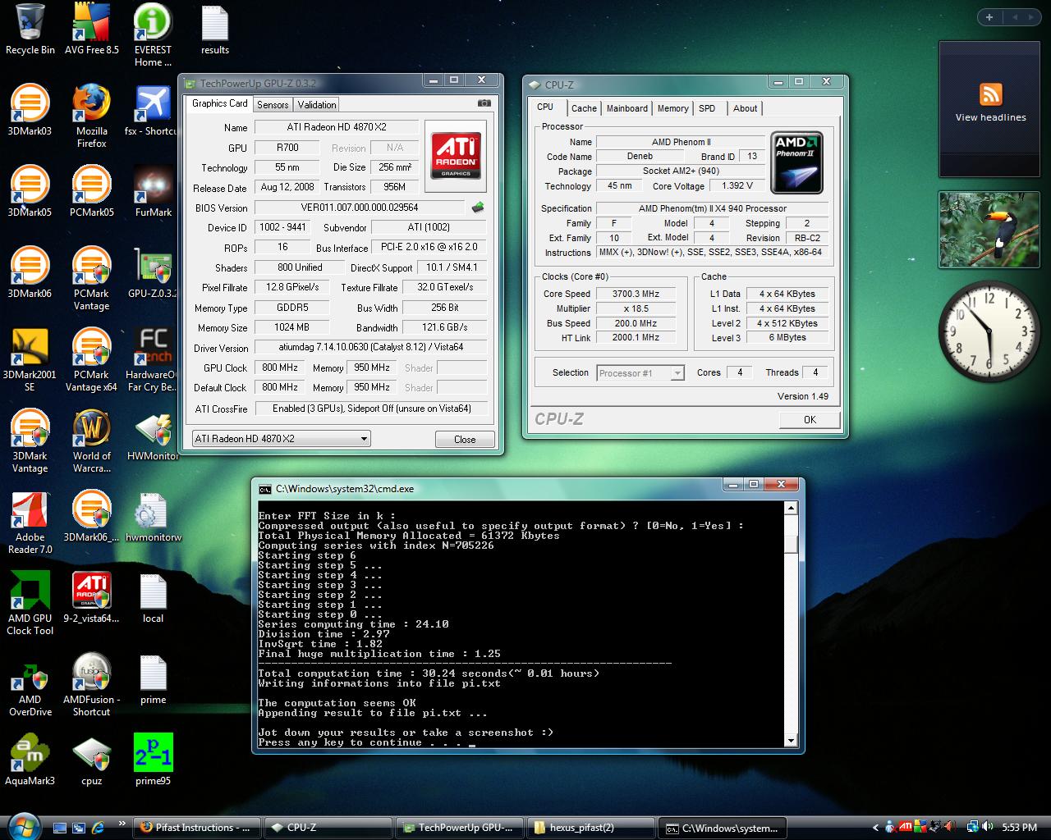Click cmd window scrollbar up arrow

click(791, 508)
